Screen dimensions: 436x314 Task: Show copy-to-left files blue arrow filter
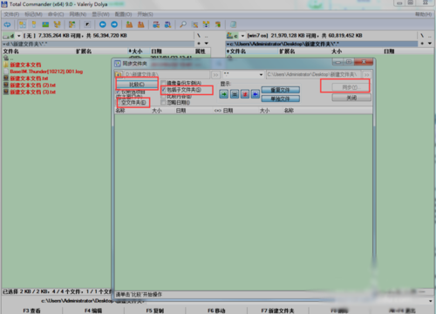(x=255, y=94)
